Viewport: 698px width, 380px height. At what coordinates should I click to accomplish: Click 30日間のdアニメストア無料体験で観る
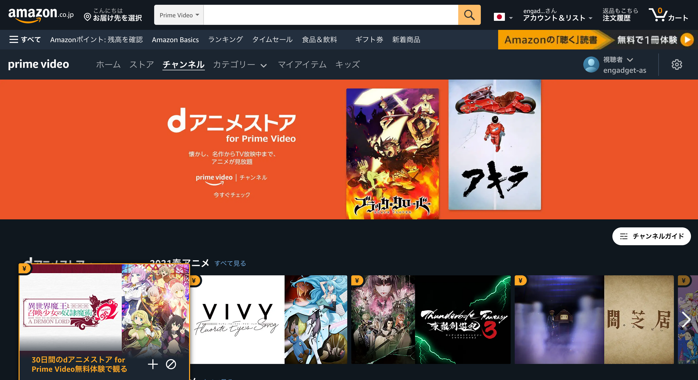[79, 364]
